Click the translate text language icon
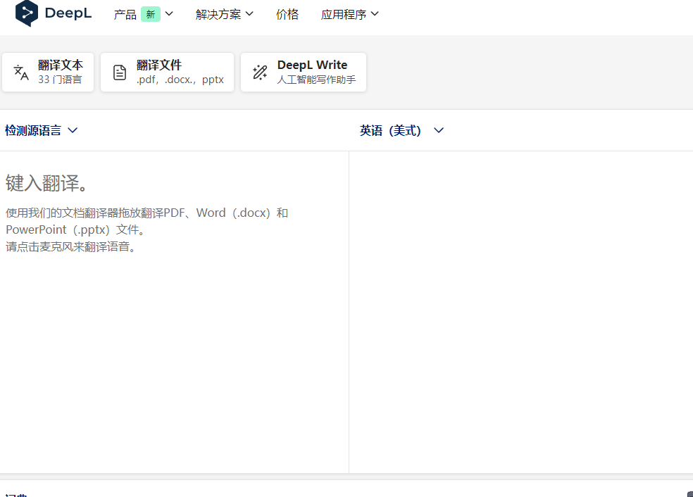Viewport: 693px width, 497px height. point(20,73)
